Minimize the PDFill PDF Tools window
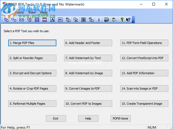This screenshot has height=130, width=173. (141, 4)
